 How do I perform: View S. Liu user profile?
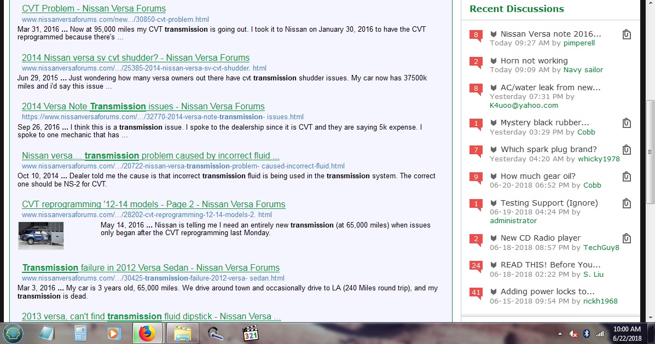click(x=593, y=275)
